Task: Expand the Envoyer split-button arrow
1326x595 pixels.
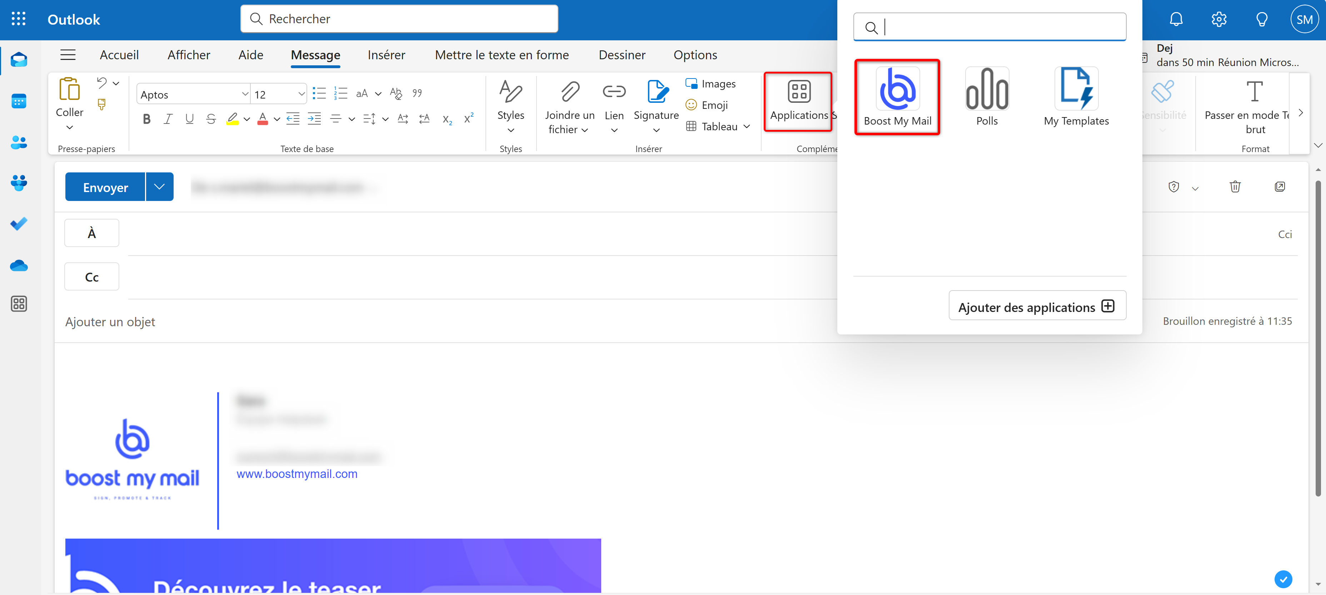Action: coord(159,186)
